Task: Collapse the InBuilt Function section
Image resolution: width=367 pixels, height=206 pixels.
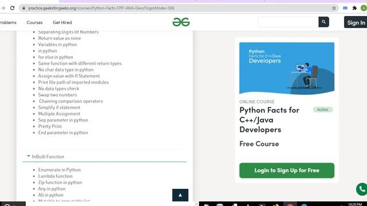Action: pyautogui.click(x=29, y=156)
